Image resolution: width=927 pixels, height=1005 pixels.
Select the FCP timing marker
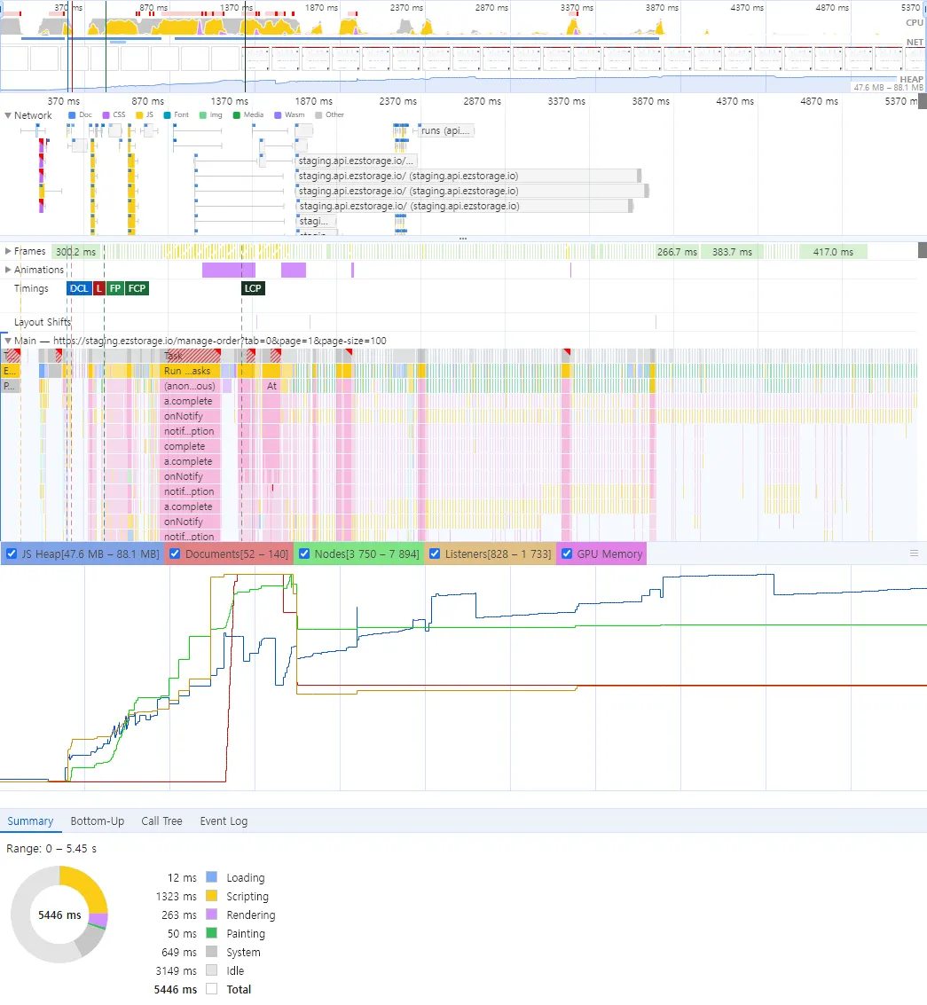[137, 288]
